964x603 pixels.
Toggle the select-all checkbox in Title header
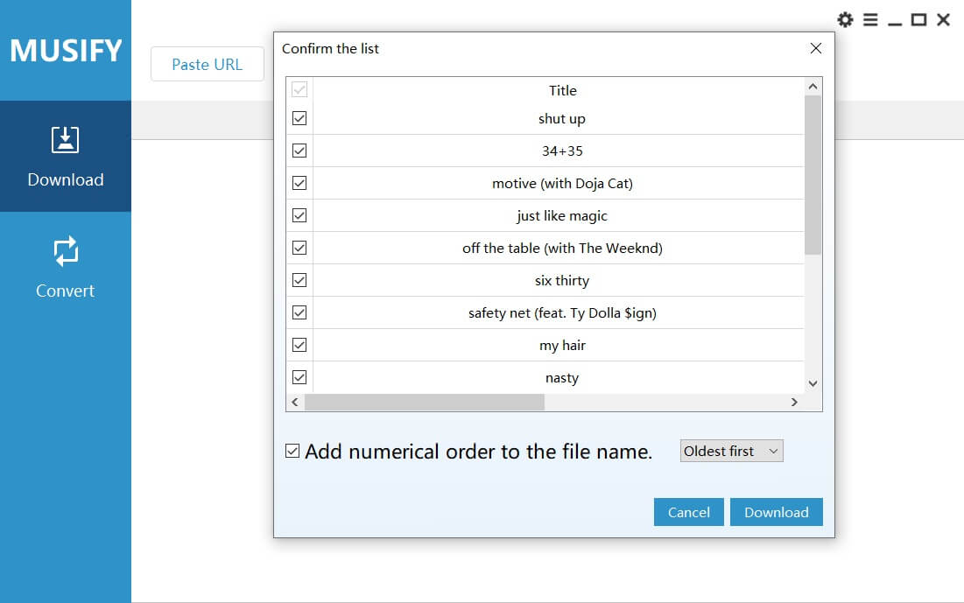click(299, 90)
